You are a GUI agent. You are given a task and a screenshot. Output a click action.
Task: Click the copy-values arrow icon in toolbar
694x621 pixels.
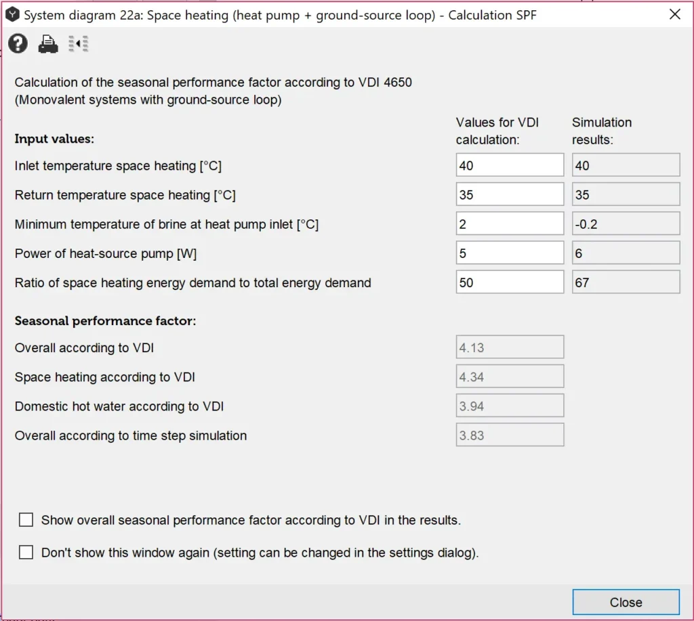point(79,44)
